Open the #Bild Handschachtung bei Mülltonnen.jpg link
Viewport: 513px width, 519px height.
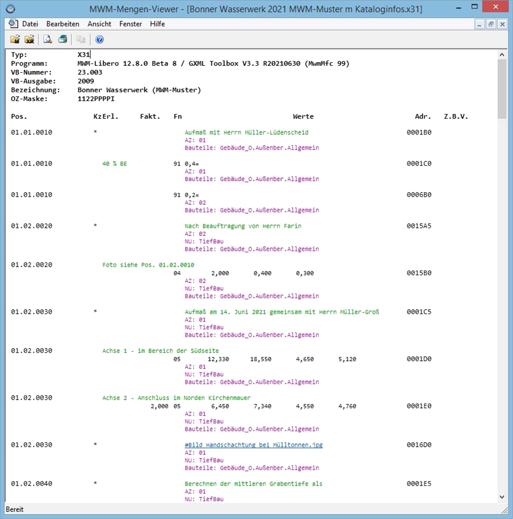coord(254,445)
